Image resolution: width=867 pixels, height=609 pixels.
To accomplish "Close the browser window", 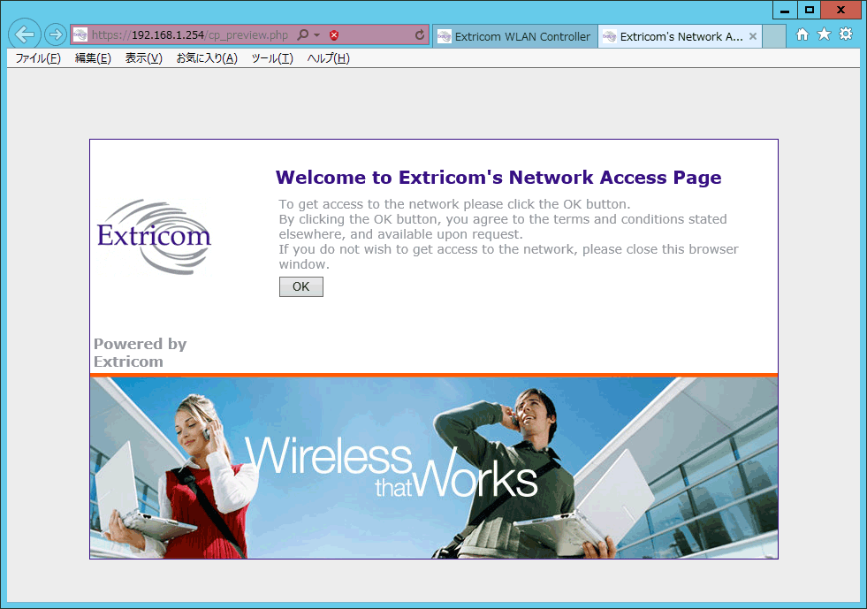I will coord(840,10).
